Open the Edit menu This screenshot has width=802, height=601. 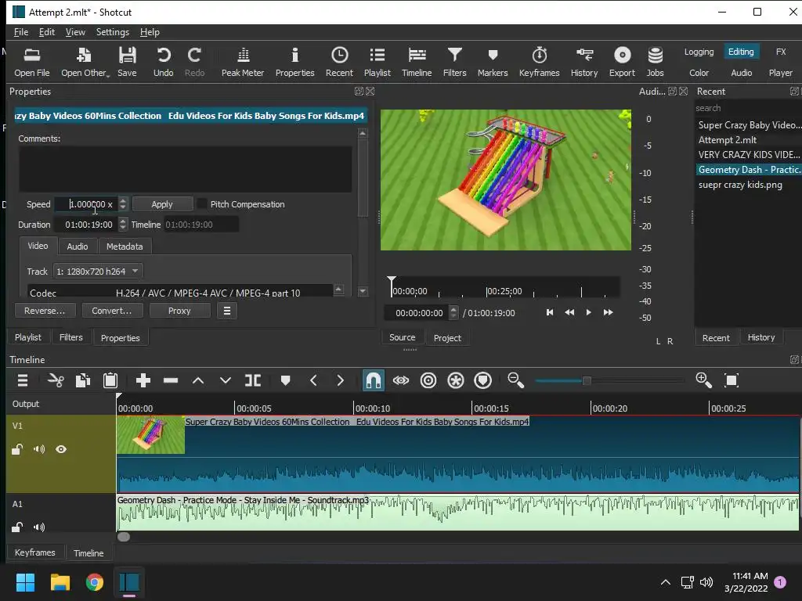[x=46, y=31]
